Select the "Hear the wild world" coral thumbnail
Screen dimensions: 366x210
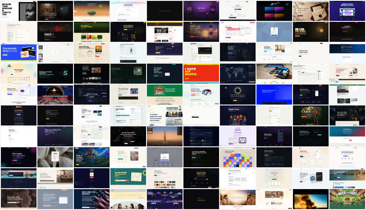pos(19,199)
